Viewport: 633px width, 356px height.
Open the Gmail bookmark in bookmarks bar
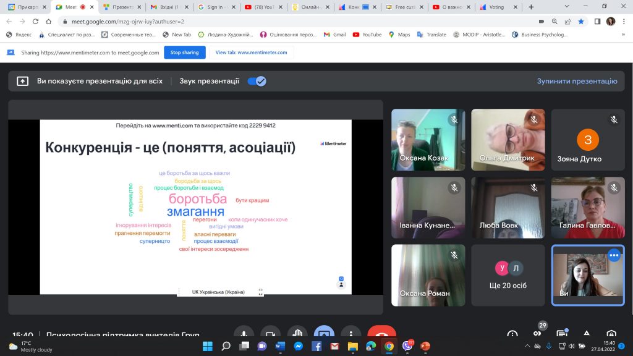point(334,35)
